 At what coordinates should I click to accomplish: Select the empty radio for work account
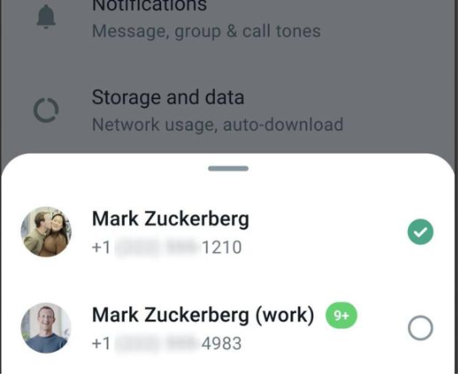pos(420,327)
